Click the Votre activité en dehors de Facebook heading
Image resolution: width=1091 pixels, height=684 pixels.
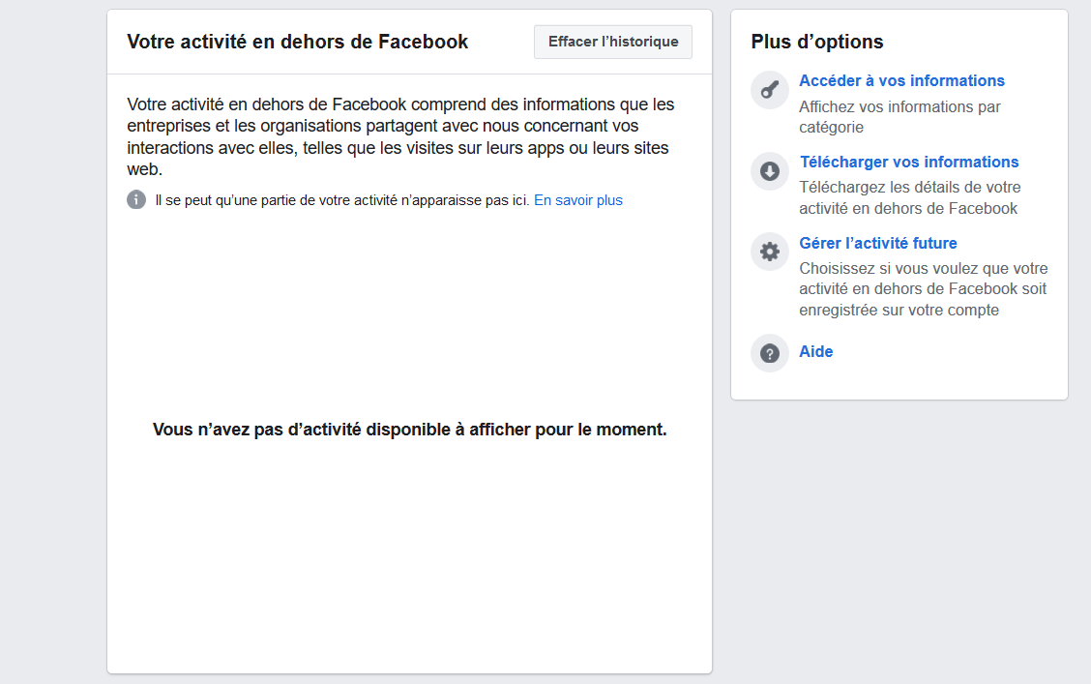298,42
